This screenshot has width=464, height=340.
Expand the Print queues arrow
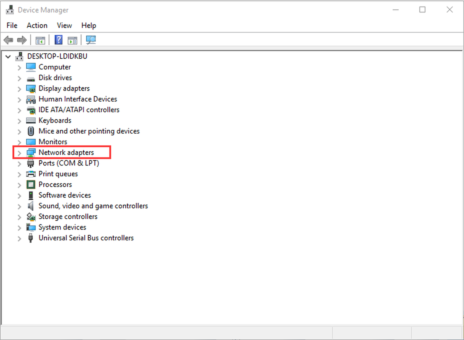point(19,174)
